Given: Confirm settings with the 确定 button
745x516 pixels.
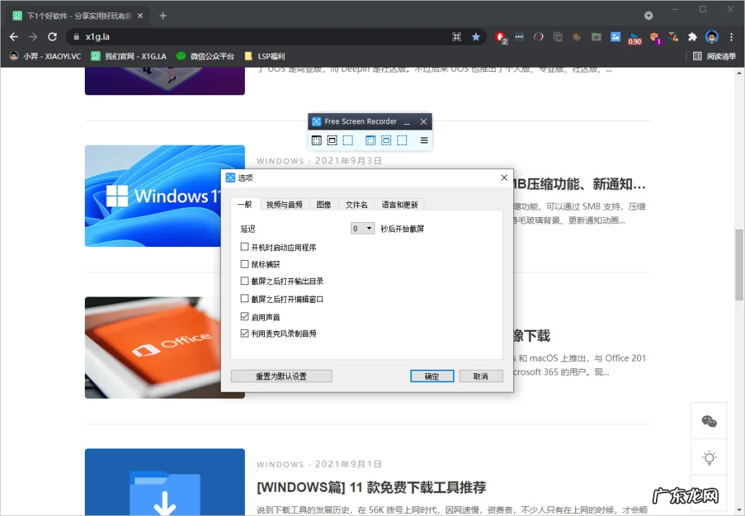Looking at the screenshot, I should (x=432, y=376).
